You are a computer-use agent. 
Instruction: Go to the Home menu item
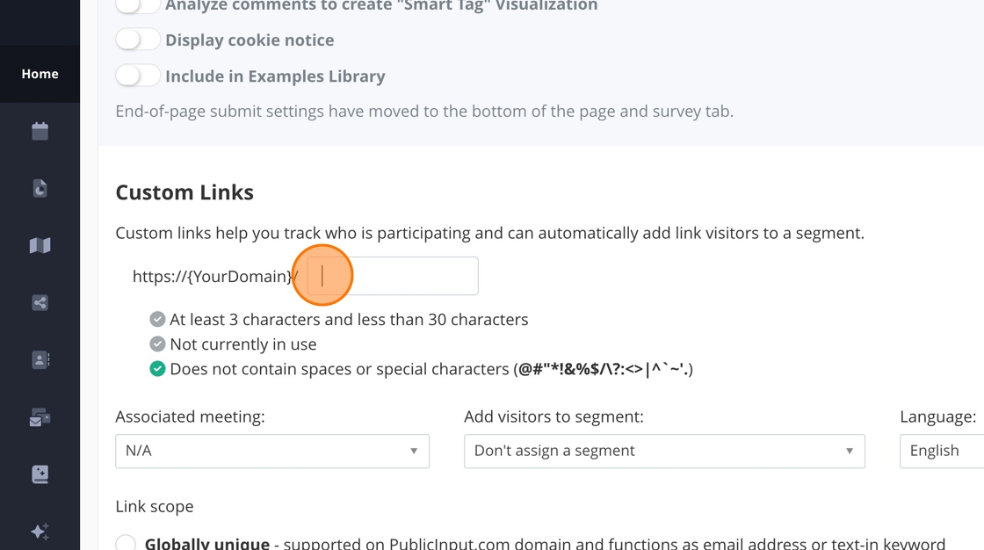click(x=40, y=74)
